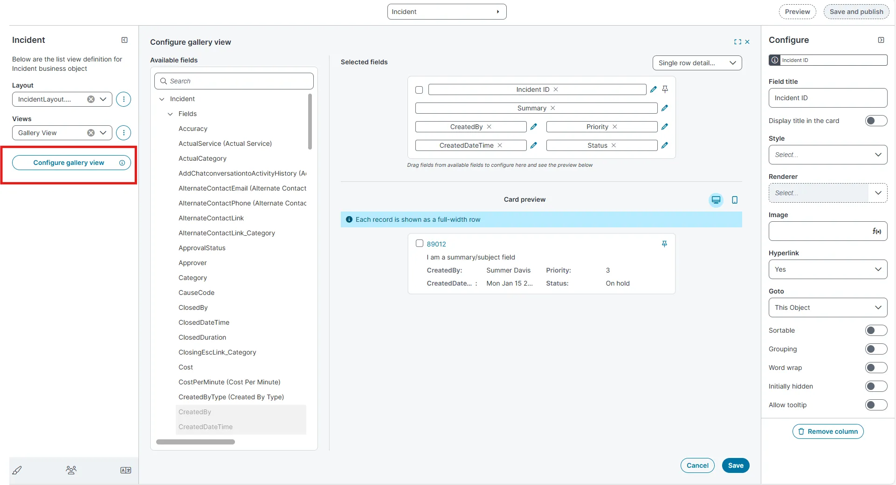Remove Summary from selected fields
This screenshot has width=896, height=485.
pyautogui.click(x=553, y=108)
